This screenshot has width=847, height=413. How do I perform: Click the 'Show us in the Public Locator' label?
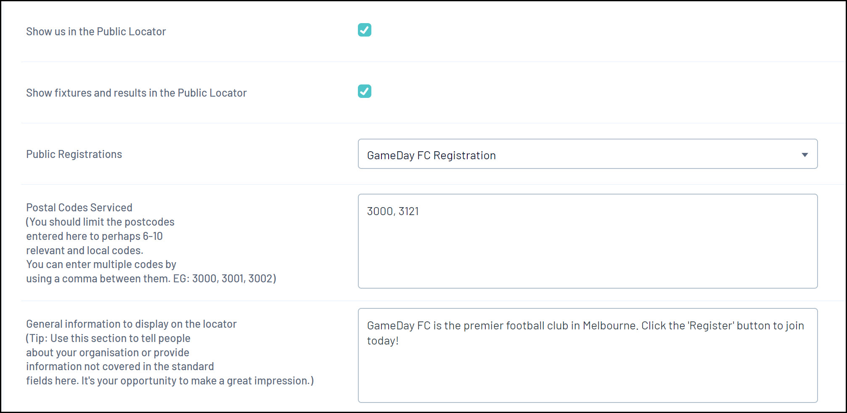coord(96,32)
